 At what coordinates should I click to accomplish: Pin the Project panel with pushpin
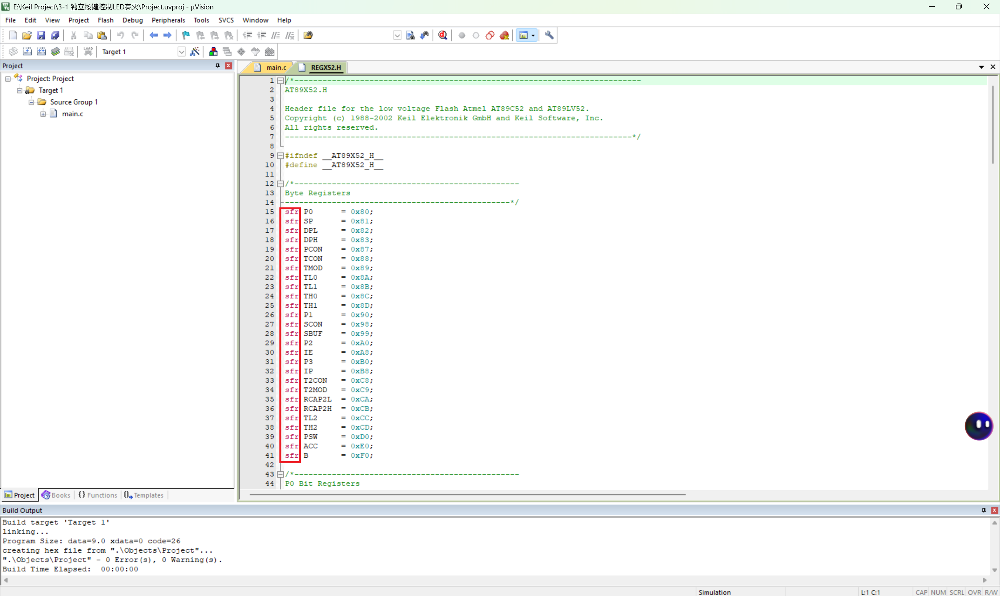[218, 66]
